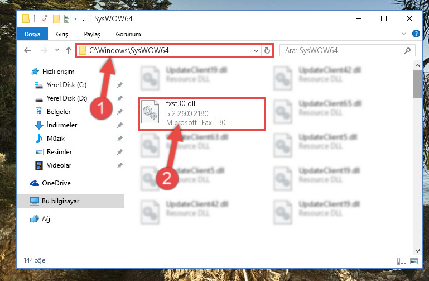The width and height of the screenshot is (429, 281).
Task: Open the recent locations dropdown arrow
Action: click(x=57, y=50)
